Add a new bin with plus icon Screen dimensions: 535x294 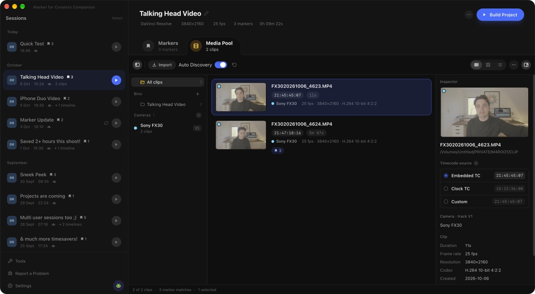click(x=198, y=94)
